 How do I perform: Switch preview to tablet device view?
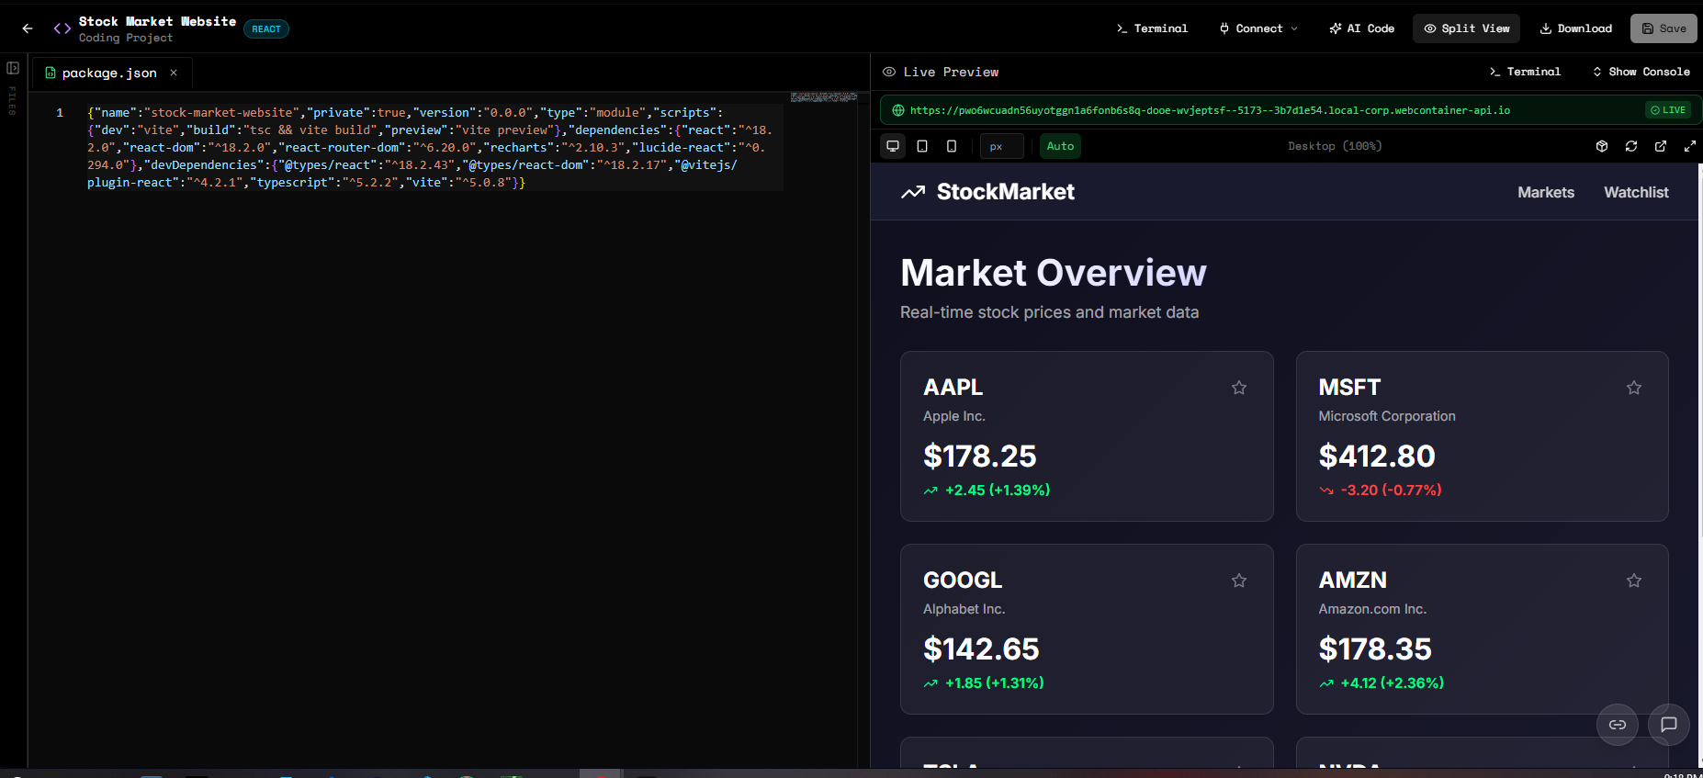click(922, 146)
